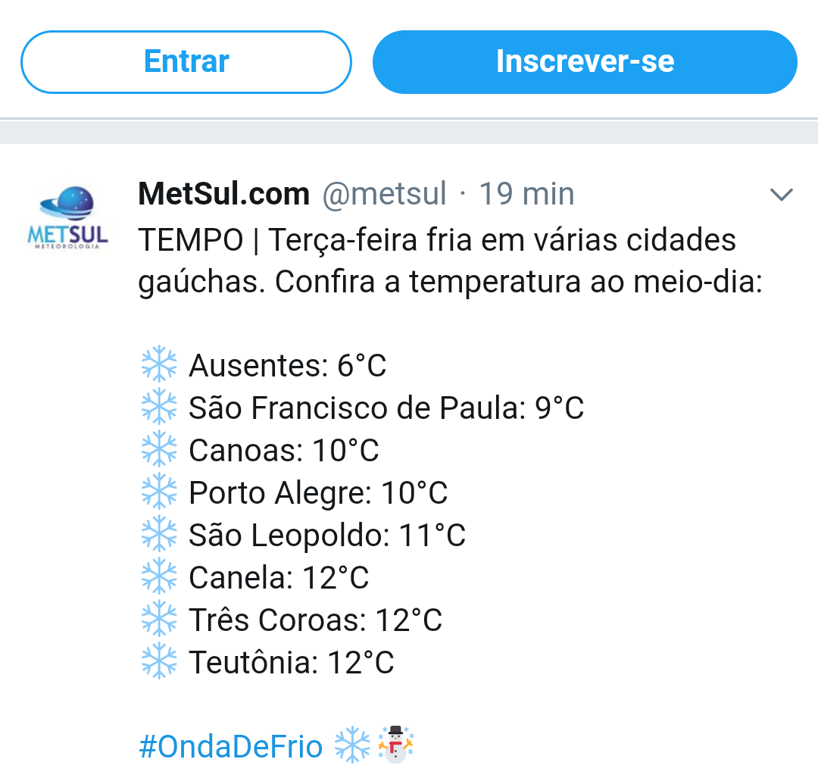This screenshot has height=781, width=818.
Task: Click the snowflake icon next to Canoas
Action: (x=159, y=448)
